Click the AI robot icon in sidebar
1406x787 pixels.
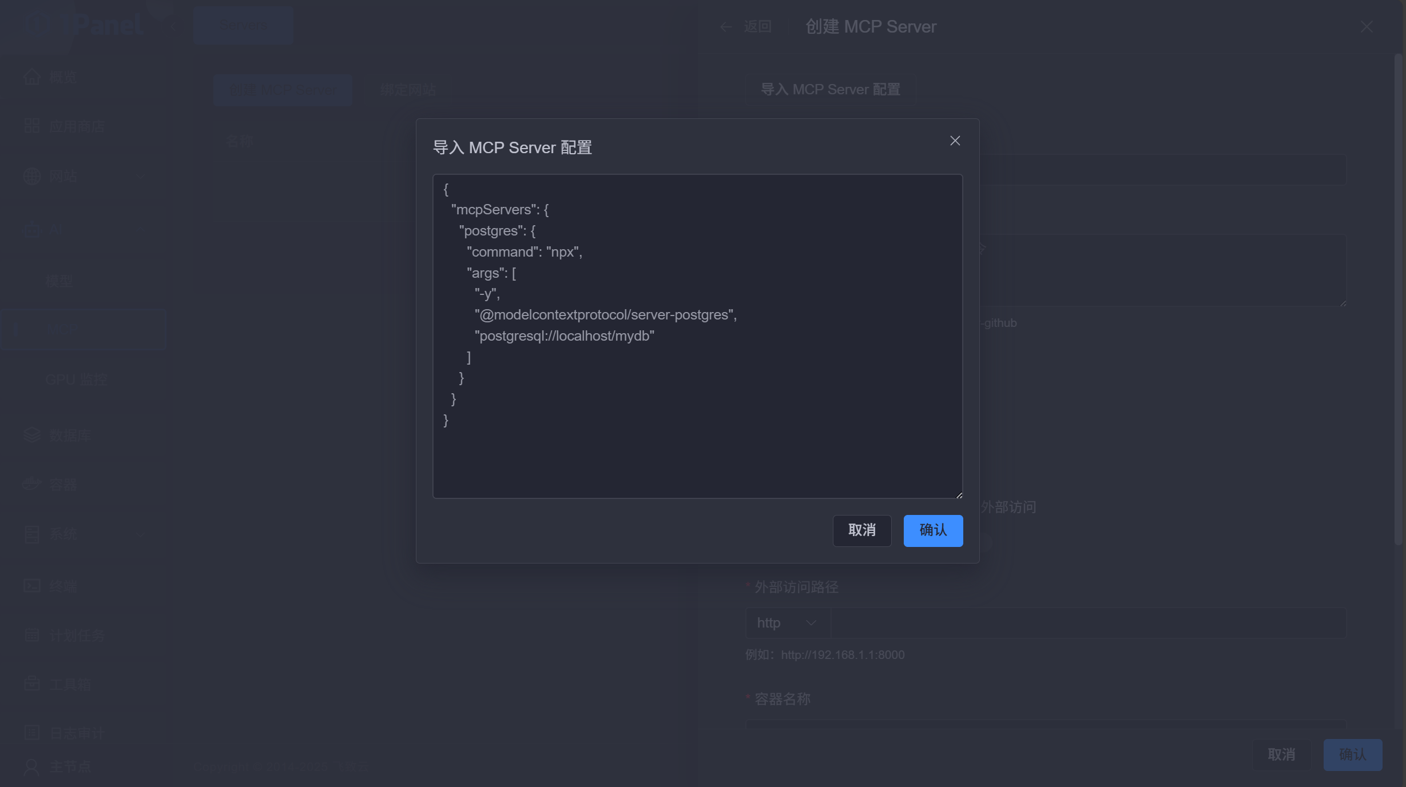[x=32, y=229]
